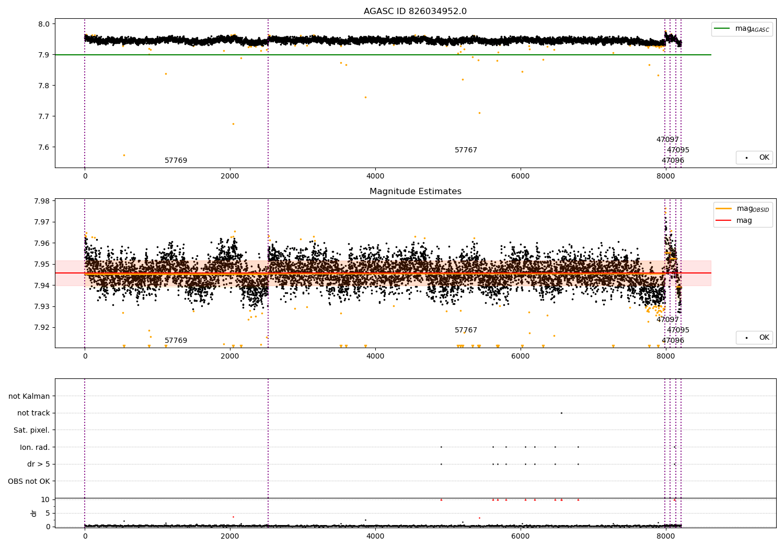Click the 'OBS not OK' axis label
The image size is (784, 548).
pos(29,481)
